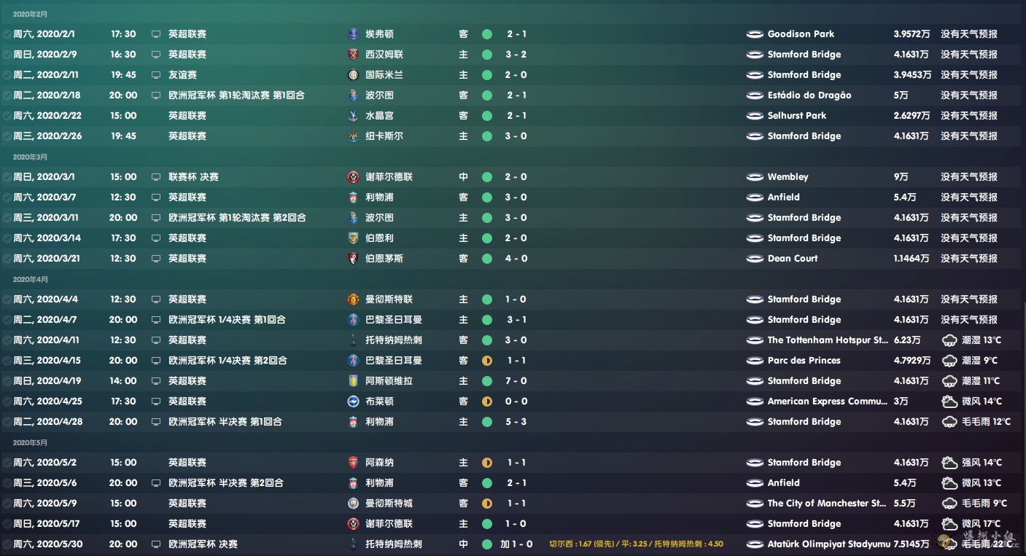Click draw indicator in Arsenal 1-1 row
Viewport: 1026px width, 556px height.
487,462
